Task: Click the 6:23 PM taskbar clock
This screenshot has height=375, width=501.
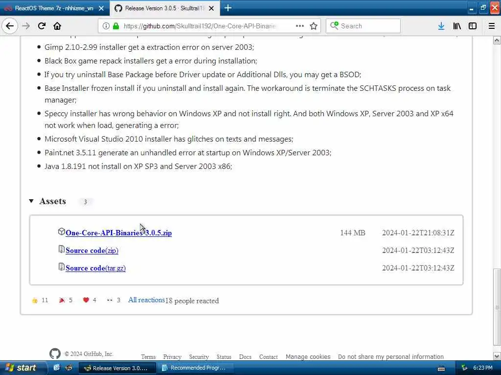Action: tap(483, 368)
